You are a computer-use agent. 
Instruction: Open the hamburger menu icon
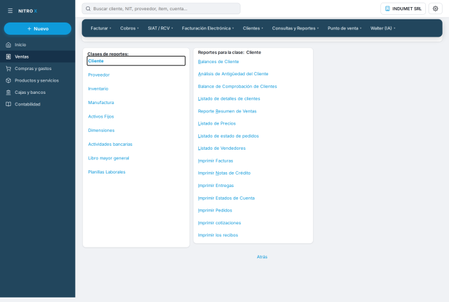[x=10, y=11]
